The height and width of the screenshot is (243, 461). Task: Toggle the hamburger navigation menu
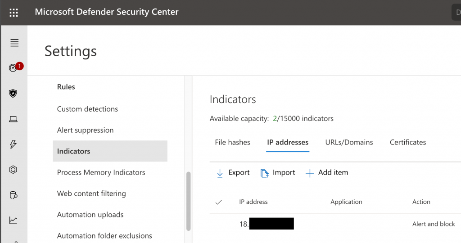tap(14, 43)
